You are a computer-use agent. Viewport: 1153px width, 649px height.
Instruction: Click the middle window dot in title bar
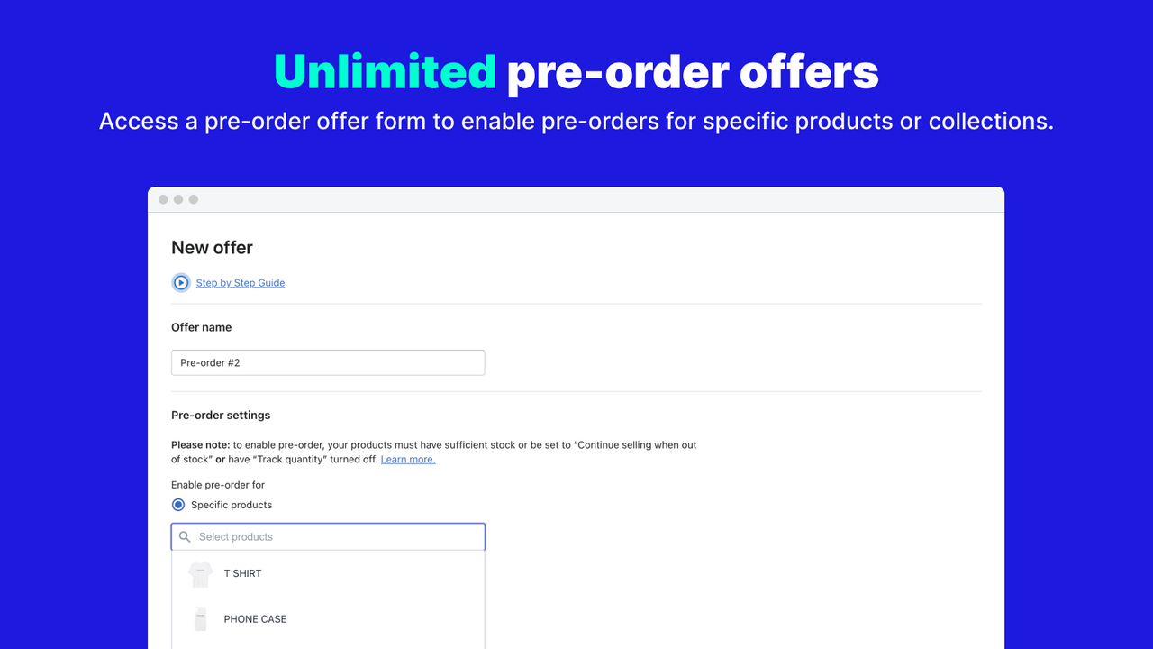tap(178, 199)
